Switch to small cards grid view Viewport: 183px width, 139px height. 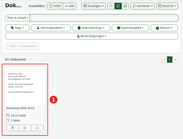118,6
